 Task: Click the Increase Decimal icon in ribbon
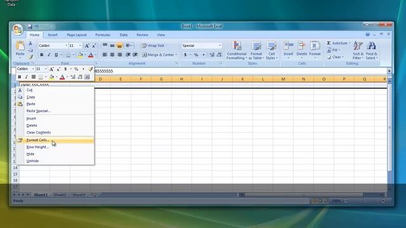click(212, 55)
